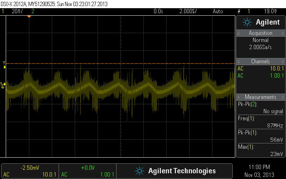Click the Agilent Technologies logo at bottom
Image resolution: width=286 pixels, height=179 pixels.
(175, 171)
